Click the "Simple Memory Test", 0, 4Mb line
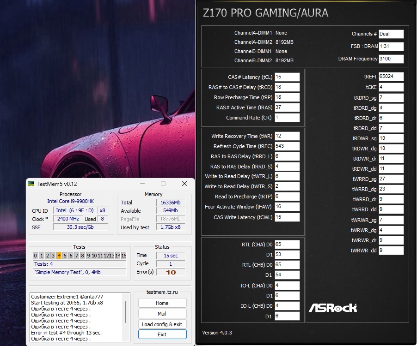Screen dimensions: 417x346 point(80,272)
